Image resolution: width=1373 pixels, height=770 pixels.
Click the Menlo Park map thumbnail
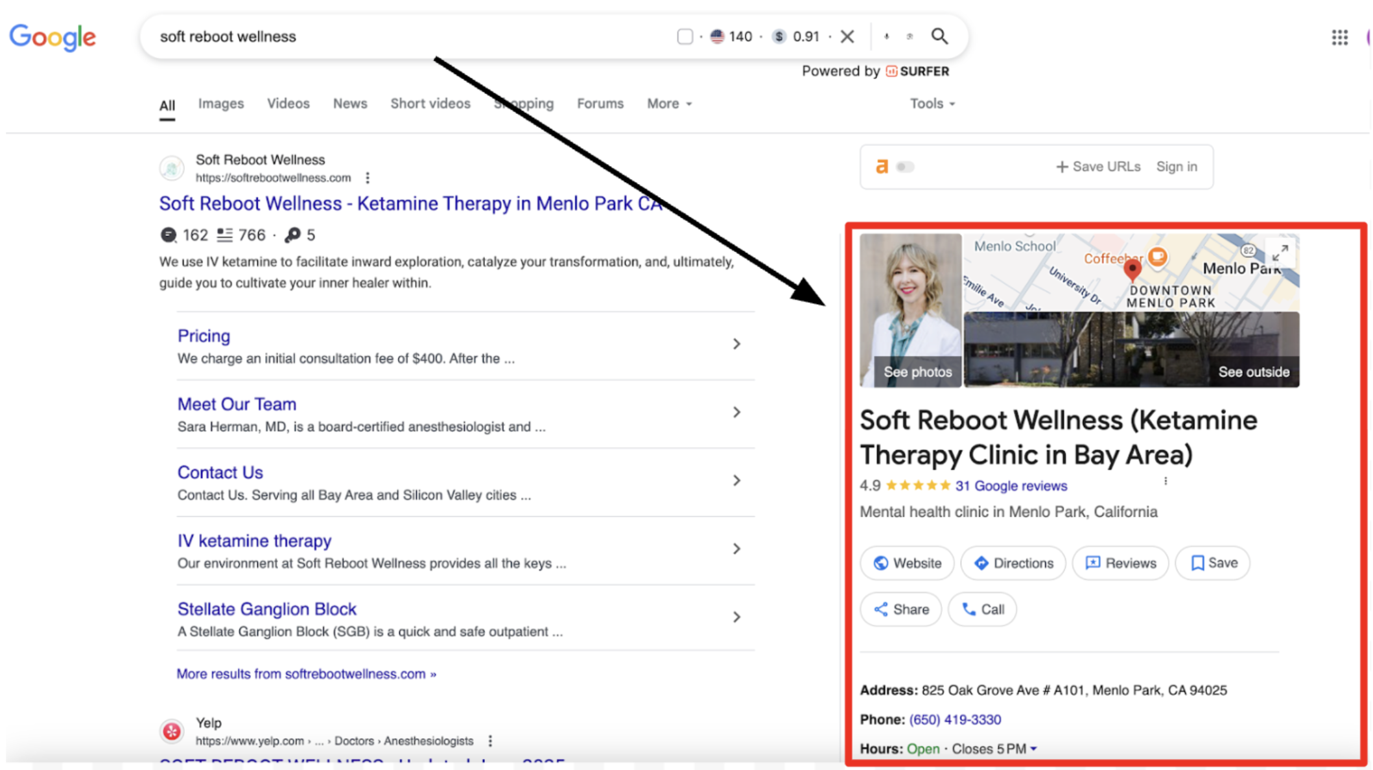[1131, 272]
